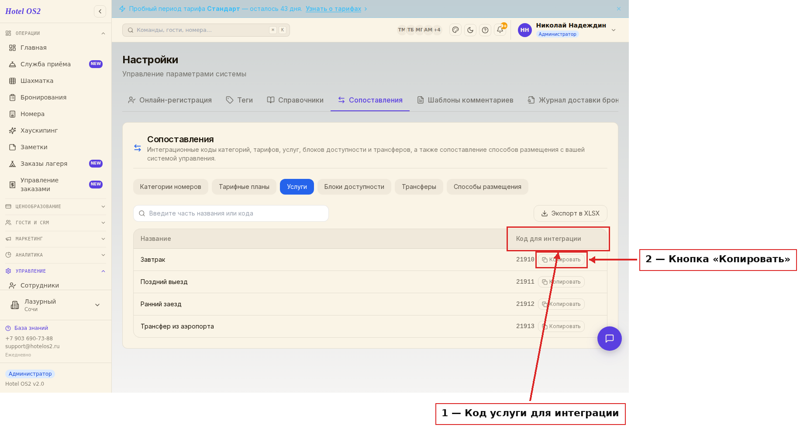Click the Узнать о тарифах link
The image size is (807, 435).
[334, 9]
